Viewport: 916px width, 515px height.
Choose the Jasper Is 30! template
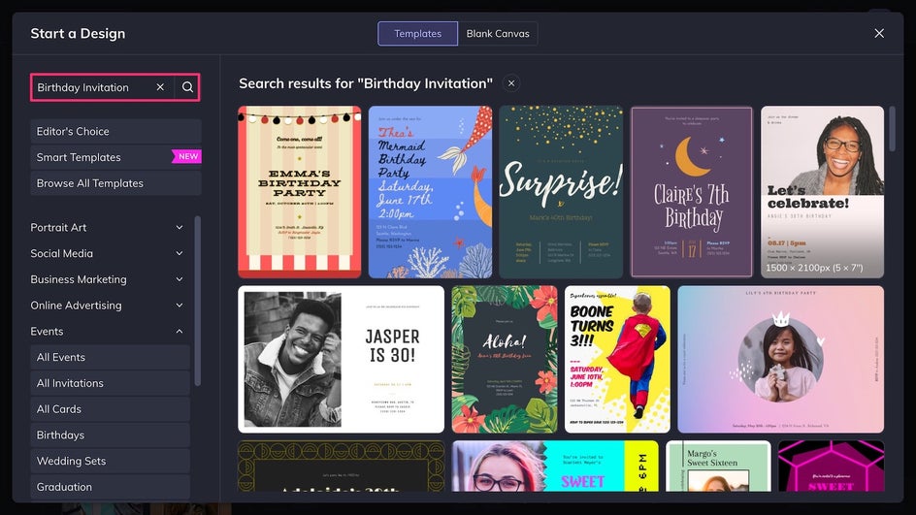pos(341,359)
